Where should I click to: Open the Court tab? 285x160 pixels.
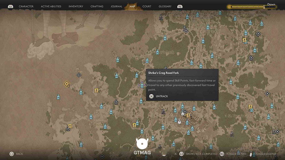147,6
